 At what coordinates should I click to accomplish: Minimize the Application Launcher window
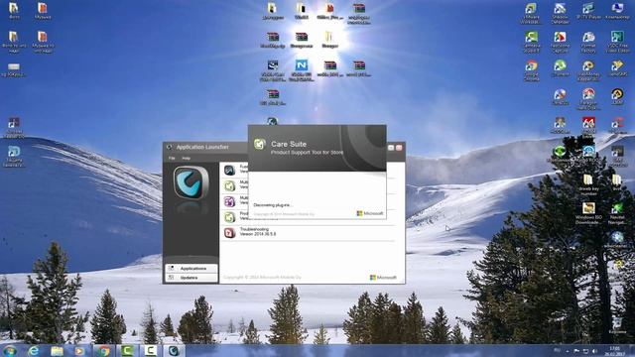coord(391,148)
